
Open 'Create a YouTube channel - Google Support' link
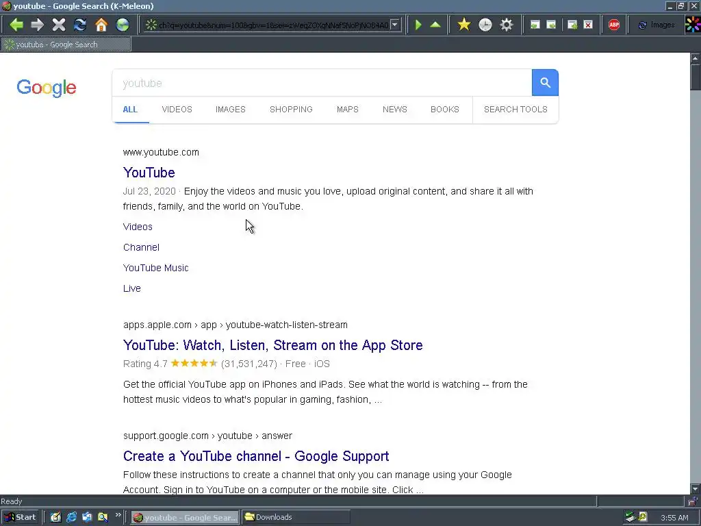tap(256, 456)
